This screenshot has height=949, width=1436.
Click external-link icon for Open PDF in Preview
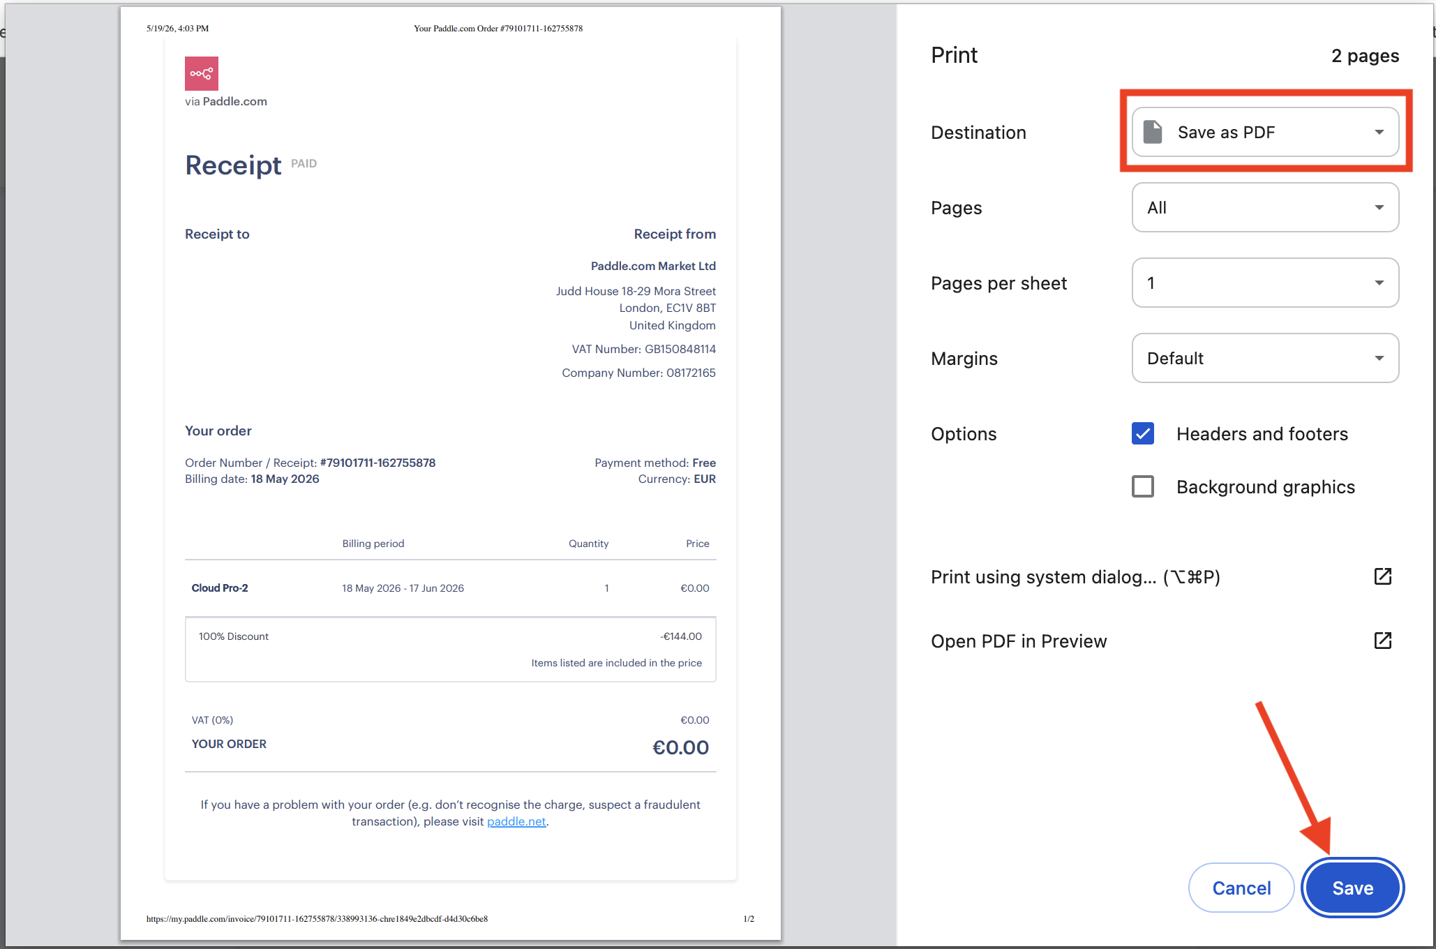click(1382, 641)
